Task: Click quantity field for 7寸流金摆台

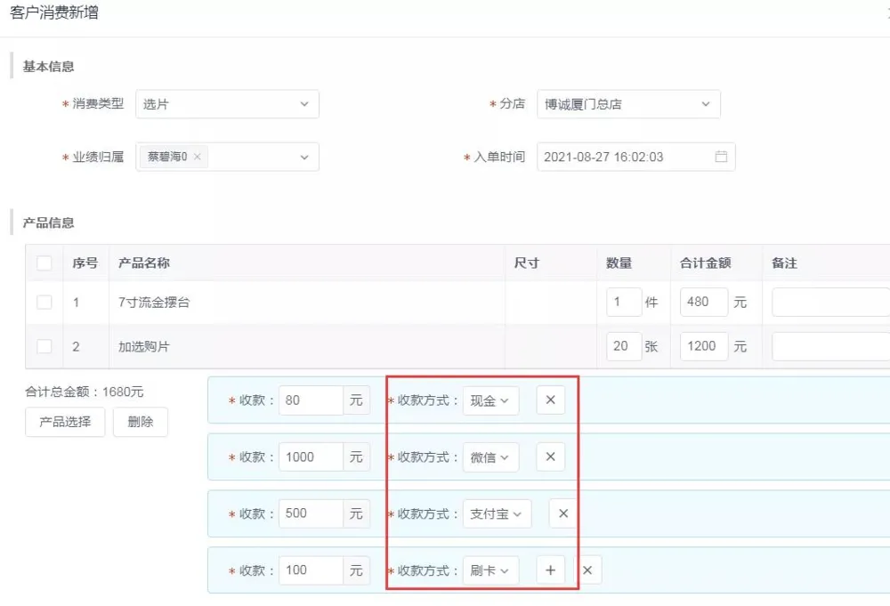Action: 623,303
